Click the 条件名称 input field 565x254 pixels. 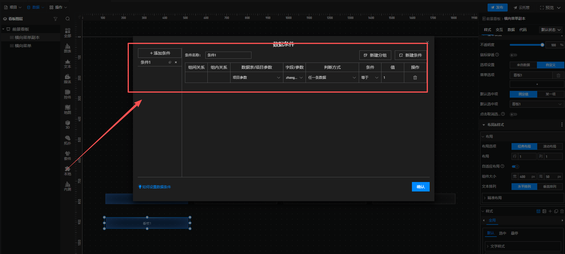point(228,55)
